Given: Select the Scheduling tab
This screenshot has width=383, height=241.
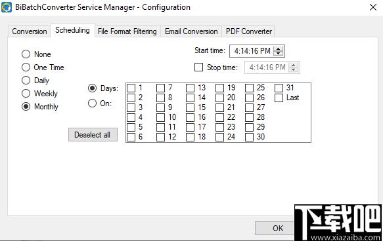Looking at the screenshot, I should click(72, 30).
